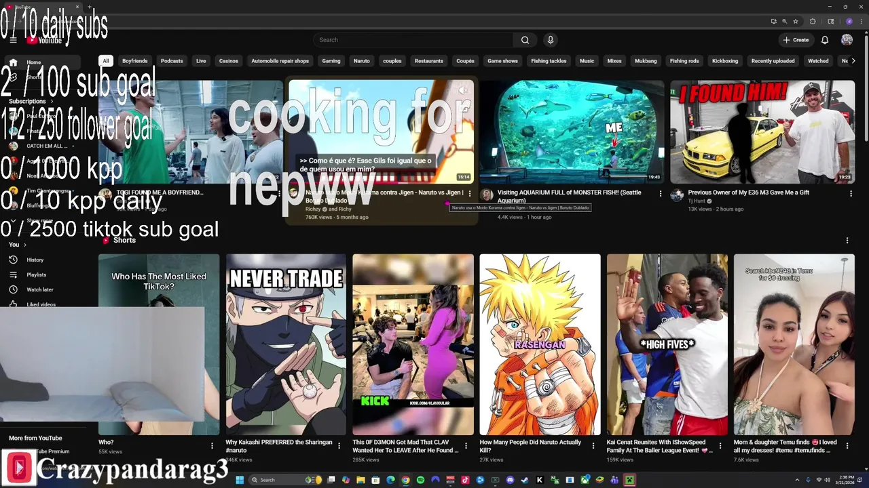Open Windows Start menu

point(240,480)
